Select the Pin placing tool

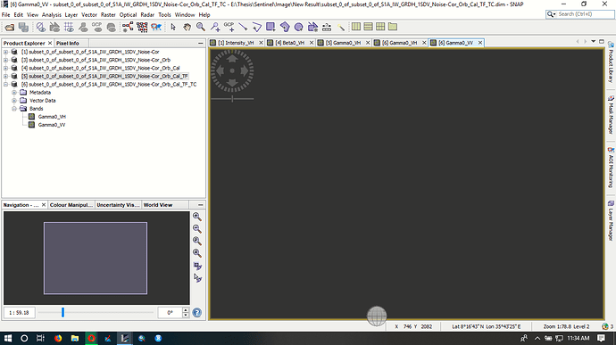pyautogui.click(x=215, y=27)
